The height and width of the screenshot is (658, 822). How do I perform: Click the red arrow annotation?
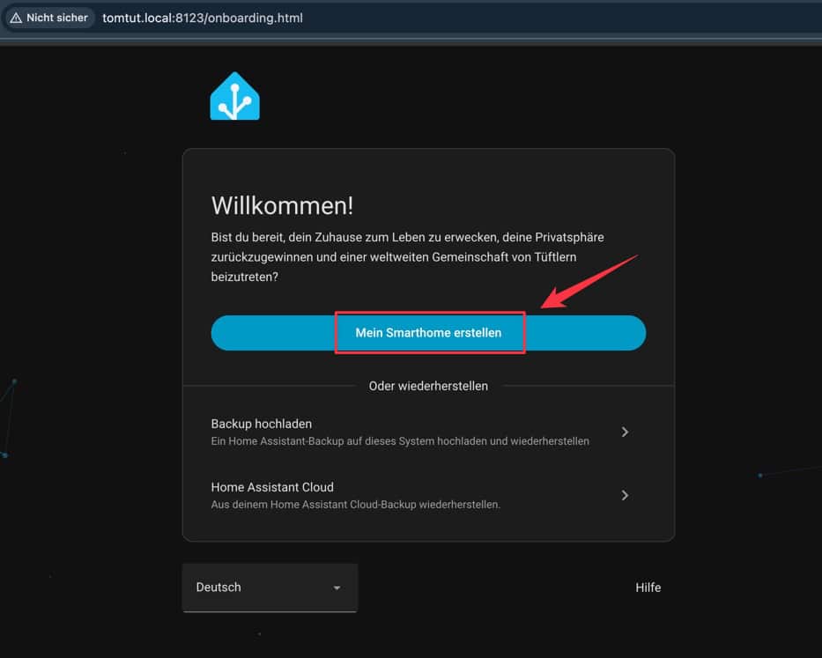[x=589, y=281]
